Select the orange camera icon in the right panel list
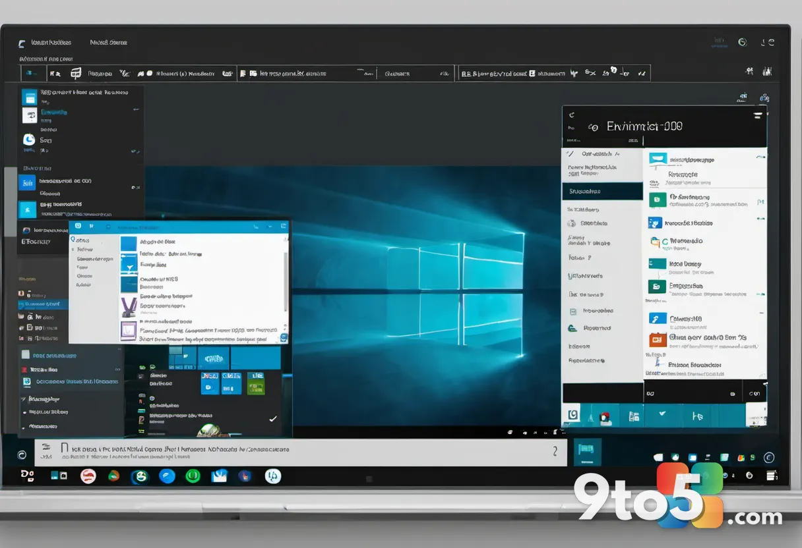Viewport: 802px width, 548px height. pos(658,340)
